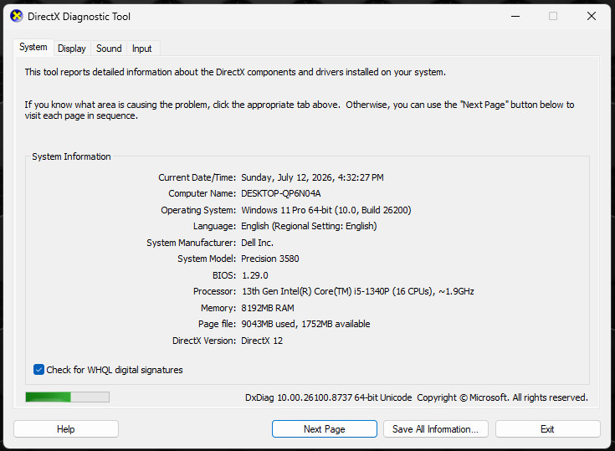Untick the WHQL digital signatures checkbox
This screenshot has width=615, height=451.
[x=38, y=370]
